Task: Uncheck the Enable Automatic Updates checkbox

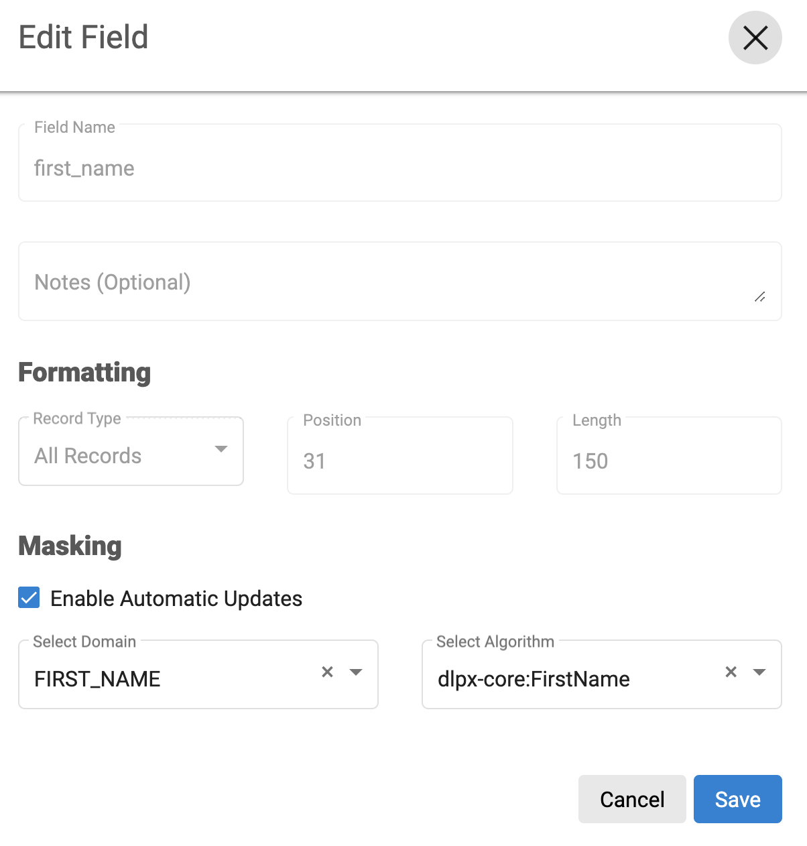Action: tap(29, 597)
